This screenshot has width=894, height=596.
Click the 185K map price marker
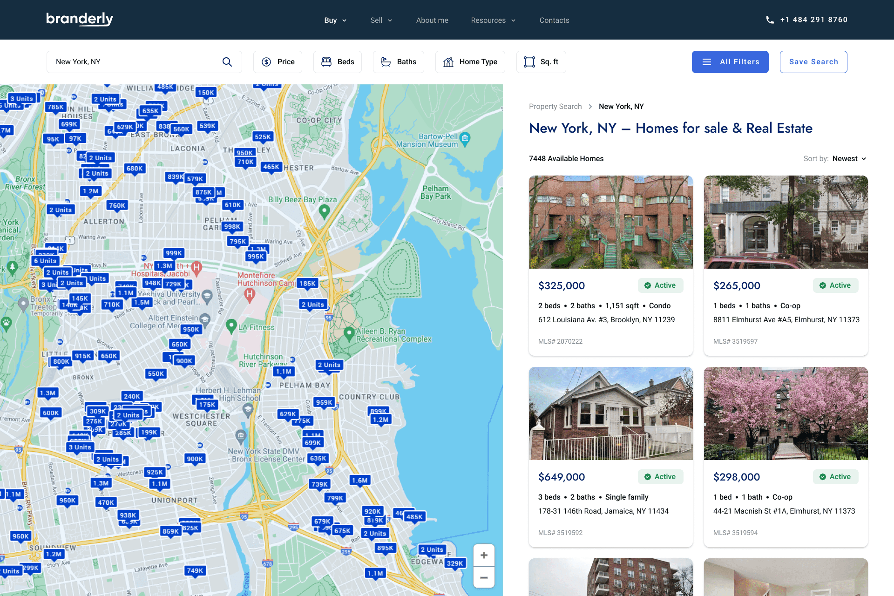click(307, 283)
